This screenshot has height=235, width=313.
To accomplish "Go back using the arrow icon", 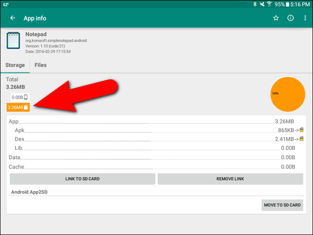I will [13, 18].
